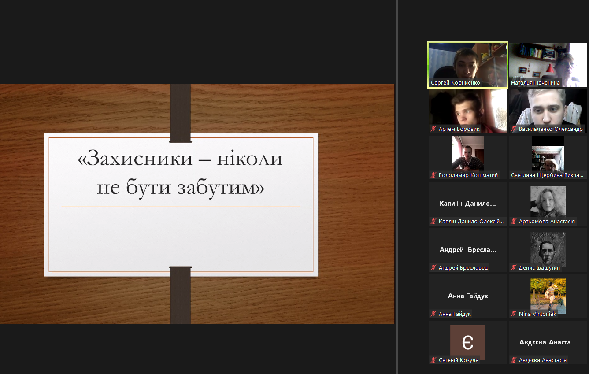
Task: Select Светлана Щербина's video thumbnail
Action: [548, 154]
